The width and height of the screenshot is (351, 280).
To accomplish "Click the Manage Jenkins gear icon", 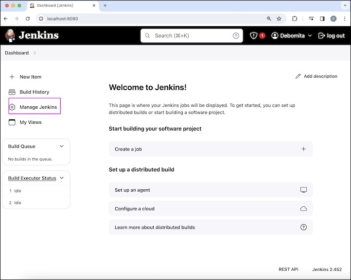I will coord(12,107).
